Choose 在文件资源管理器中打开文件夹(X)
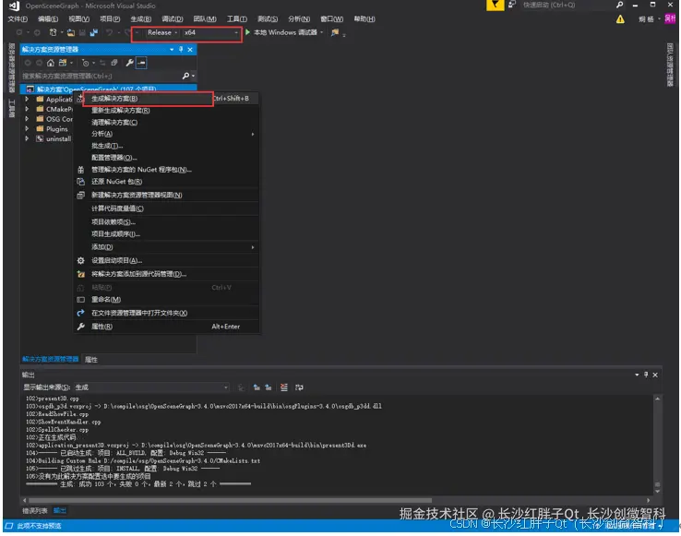Image resolution: width=681 pixels, height=536 pixels. 167,313
